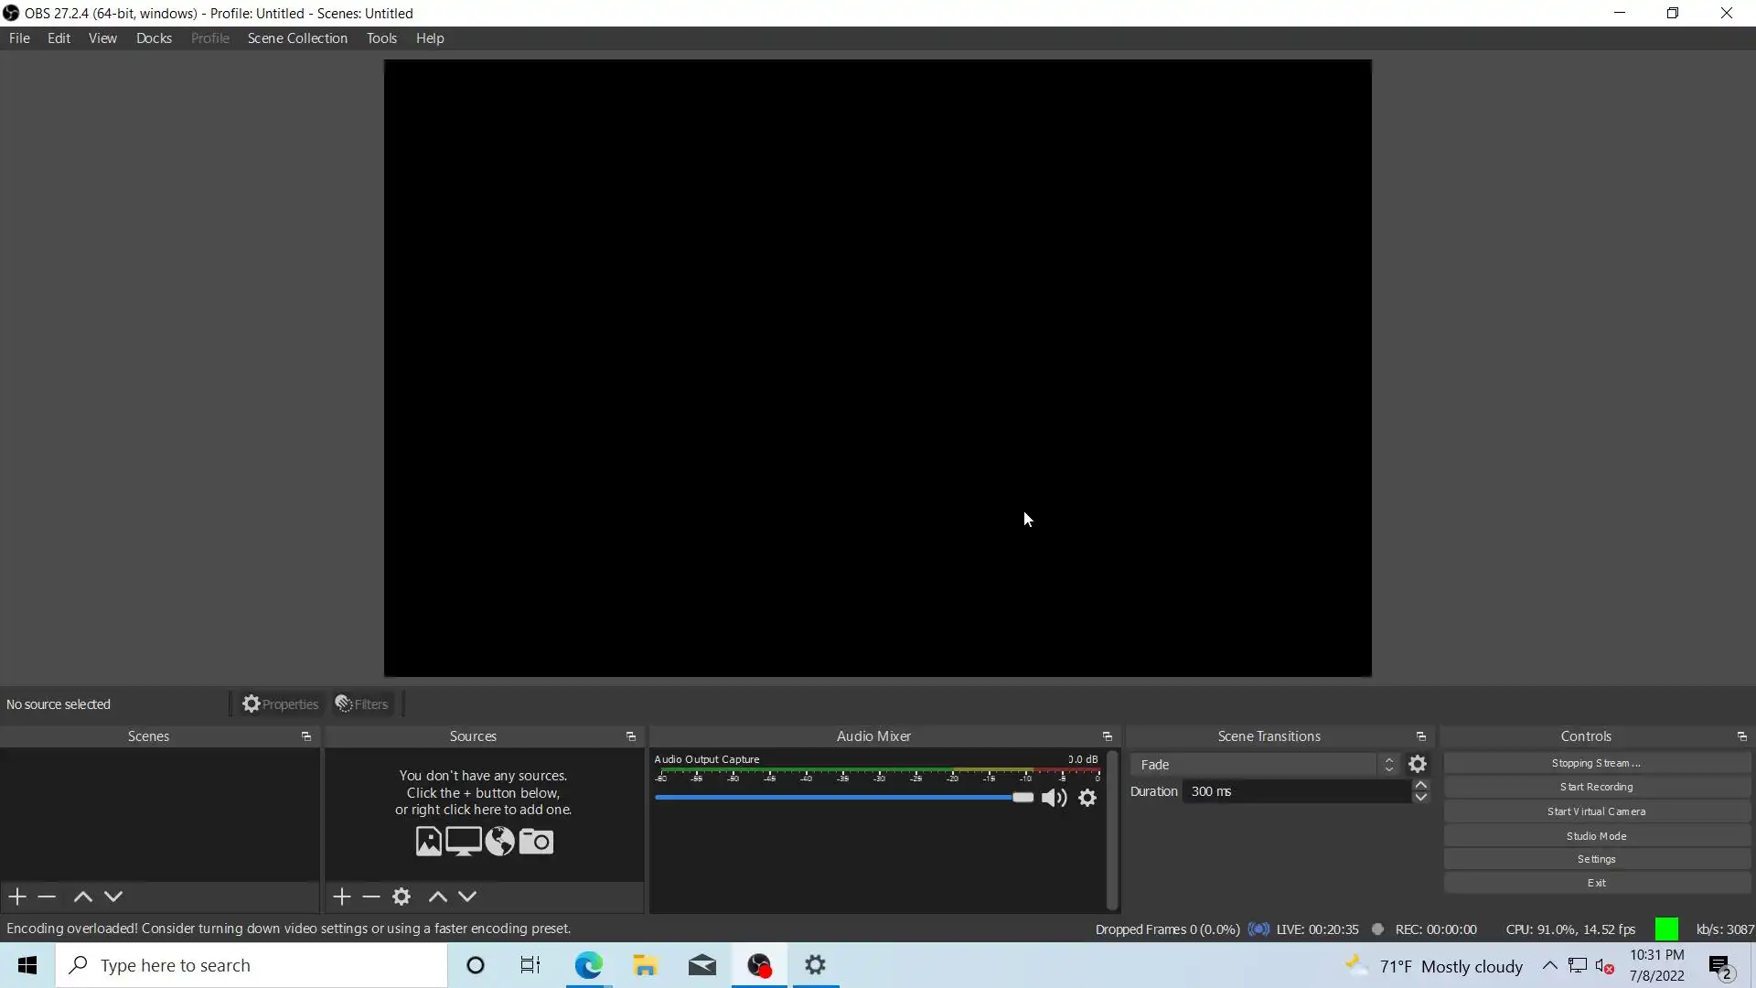Click the Windows taskbar search box
1756x988 pixels.
pos(252,965)
